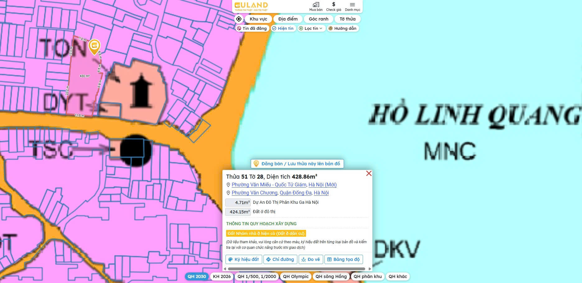Select the Chỉ đường directions icon
The width and height of the screenshot is (582, 283).
[x=268, y=259]
